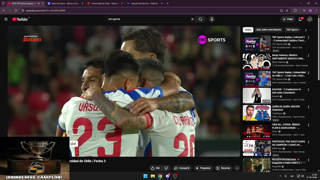Open taskbar volume control

pyautogui.click(x=302, y=176)
